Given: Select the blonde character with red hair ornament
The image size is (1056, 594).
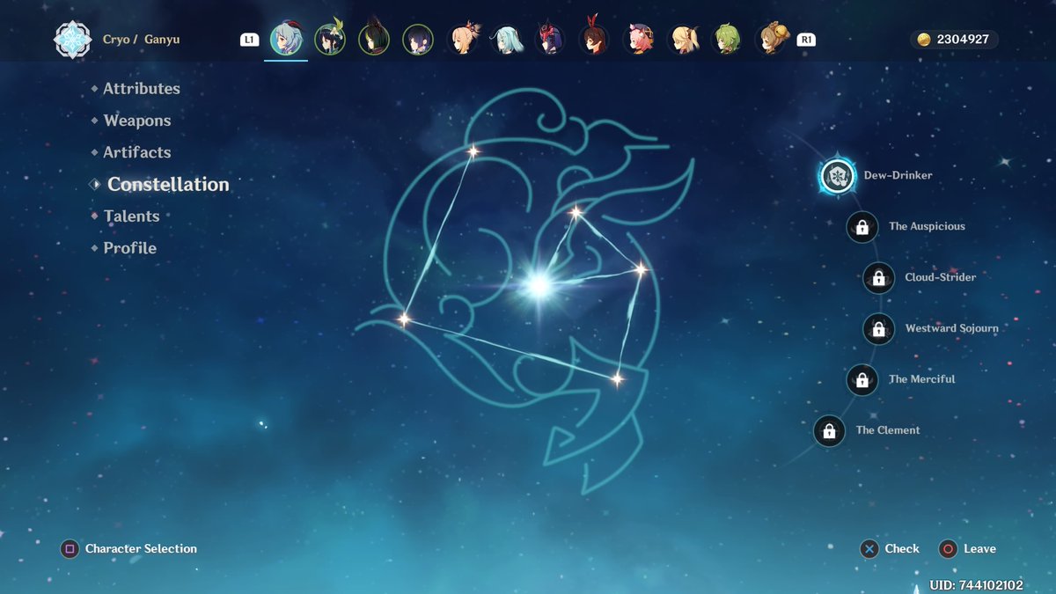Looking at the screenshot, I should (x=462, y=39).
